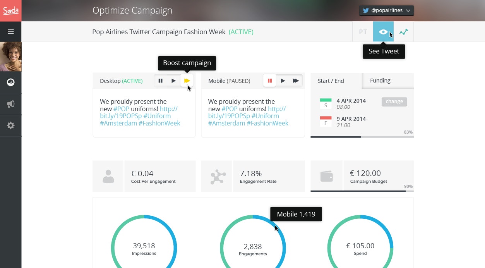The width and height of the screenshot is (485, 268).
Task: Click the € 0.04 Cost Per Engagement value
Action: pos(142,174)
